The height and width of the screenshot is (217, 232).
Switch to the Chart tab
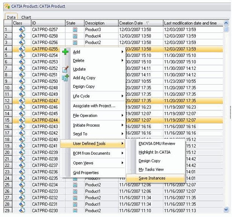pos(26,17)
